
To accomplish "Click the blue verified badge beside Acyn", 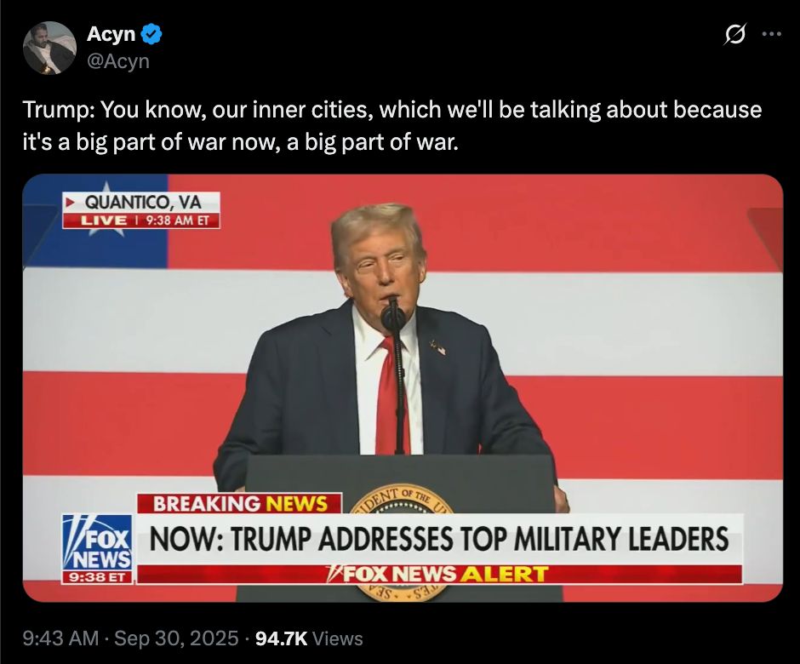I will (151, 34).
